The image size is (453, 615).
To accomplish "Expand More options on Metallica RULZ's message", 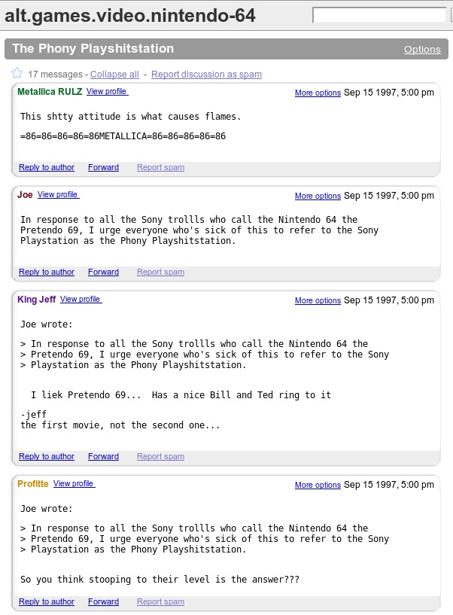I will point(318,93).
